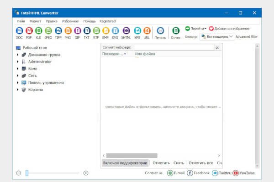Select the PDF conversion icon
The height and width of the screenshot is (182, 274).
coord(29,31)
